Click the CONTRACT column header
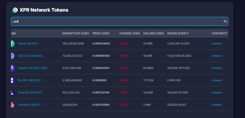Image resolution: width=245 pixels, height=118 pixels. (220, 33)
